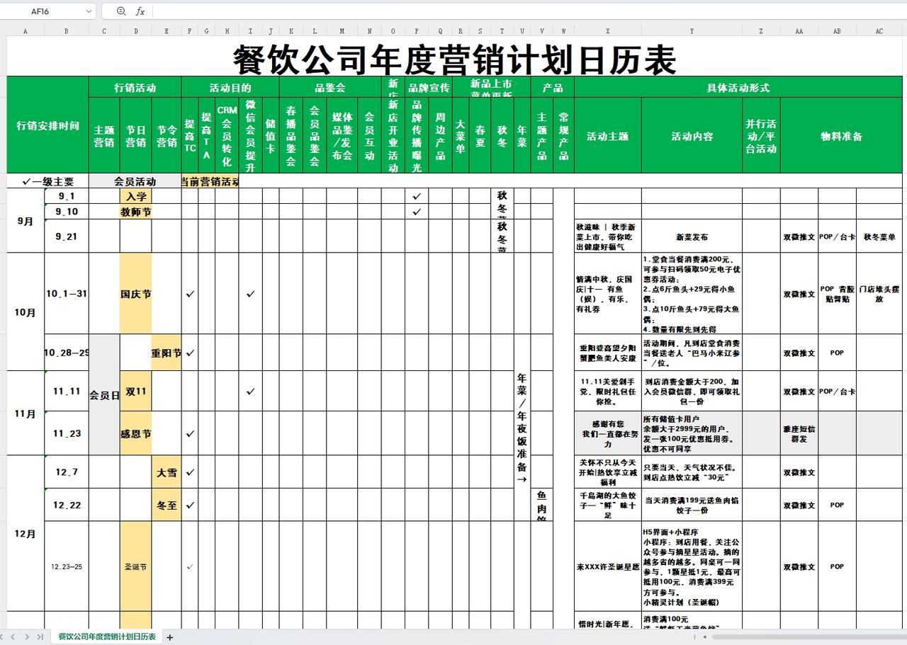The height and width of the screenshot is (645, 907).
Task: Select 双微推文 in the 冬至 row
Action: click(x=799, y=505)
